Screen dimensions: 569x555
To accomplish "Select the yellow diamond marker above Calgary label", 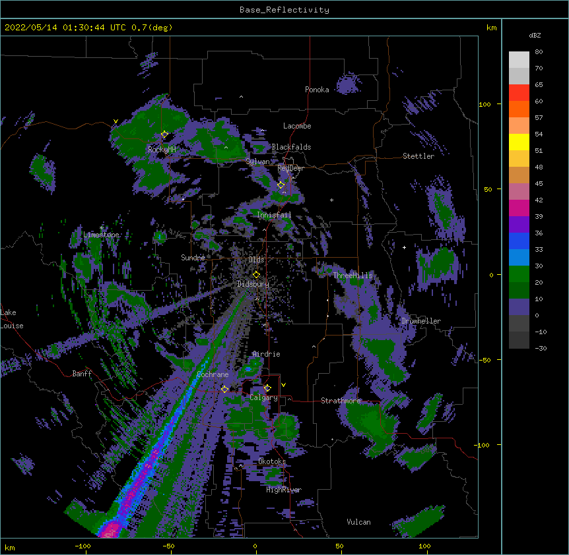I will click(x=267, y=388).
